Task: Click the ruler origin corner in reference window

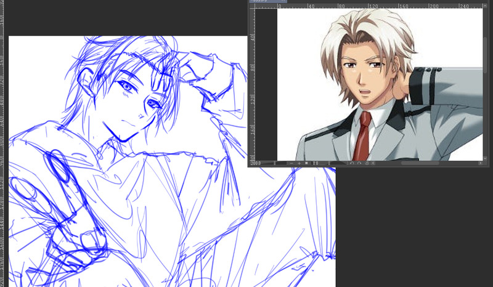Action: (x=252, y=6)
